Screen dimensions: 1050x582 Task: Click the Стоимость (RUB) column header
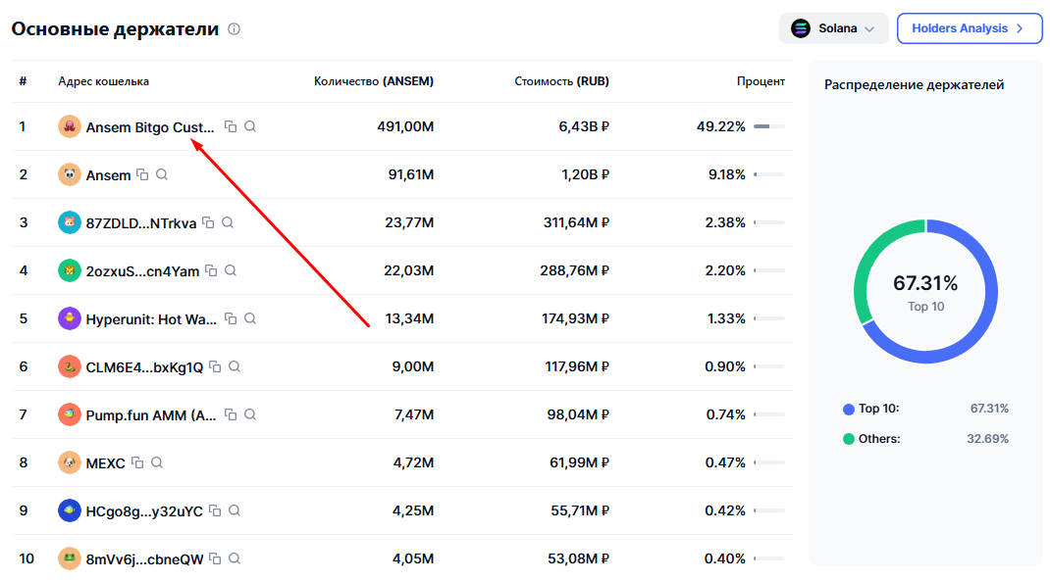tap(561, 81)
